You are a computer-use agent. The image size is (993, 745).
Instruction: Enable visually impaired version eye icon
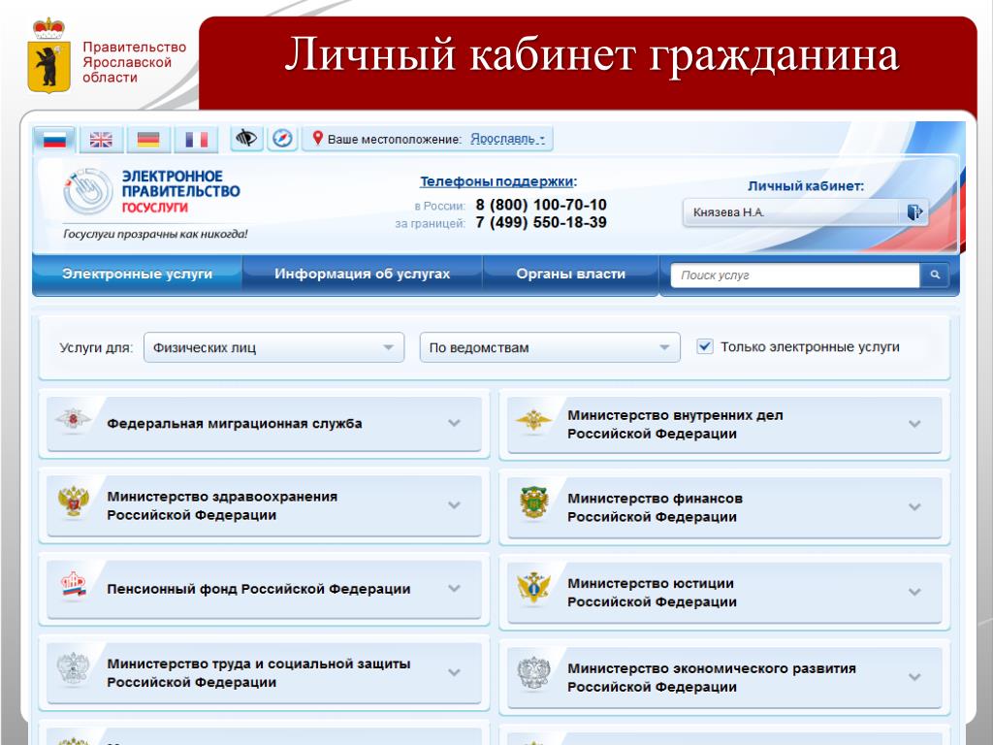coord(246,138)
